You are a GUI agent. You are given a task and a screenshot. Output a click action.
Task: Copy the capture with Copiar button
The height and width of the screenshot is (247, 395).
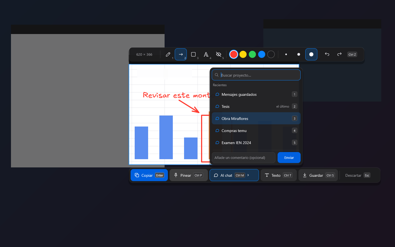(149, 175)
